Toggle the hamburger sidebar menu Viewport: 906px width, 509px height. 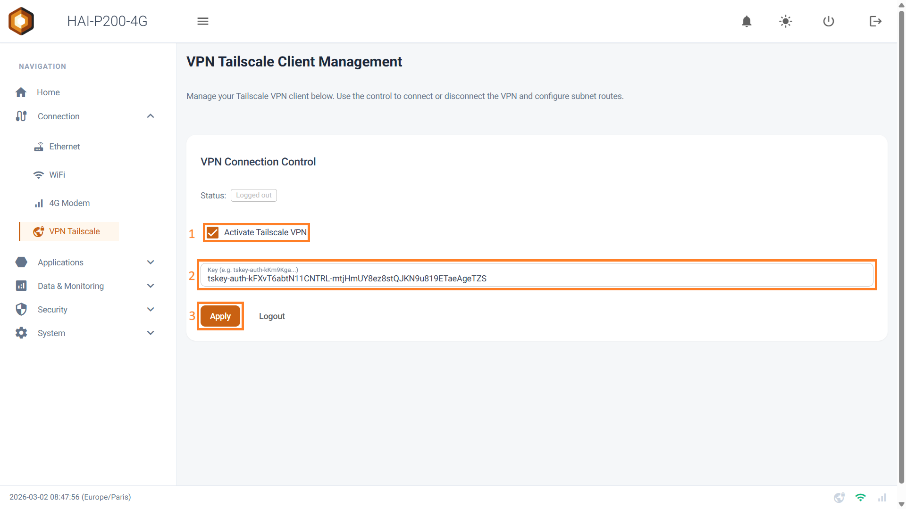203,21
